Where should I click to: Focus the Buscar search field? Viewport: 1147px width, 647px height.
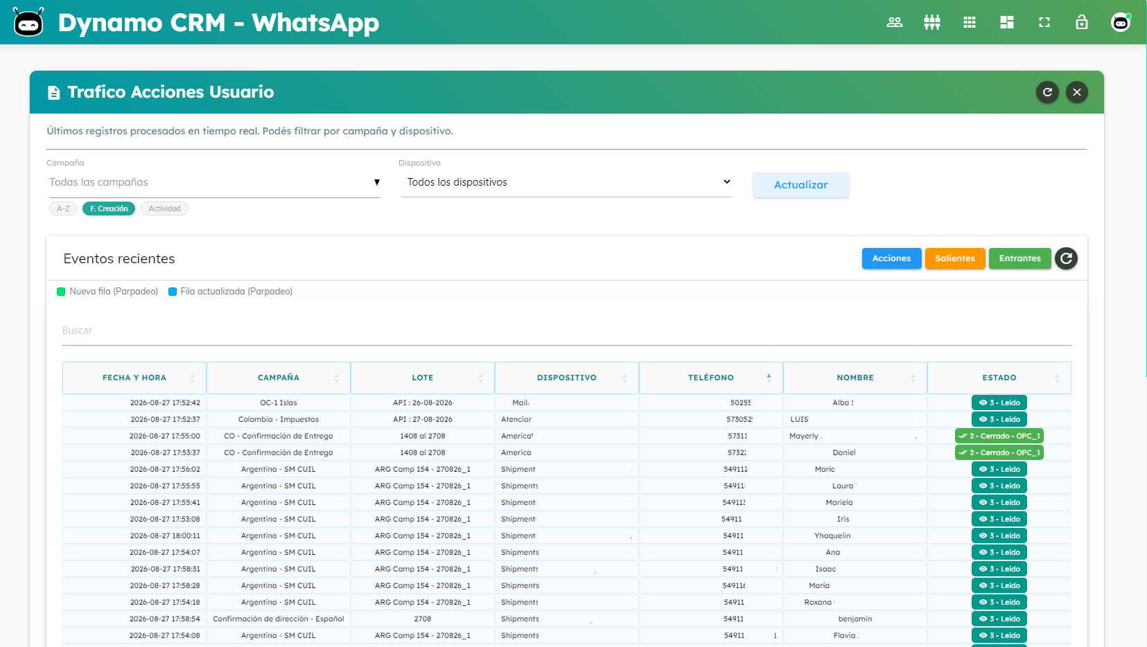tap(567, 330)
